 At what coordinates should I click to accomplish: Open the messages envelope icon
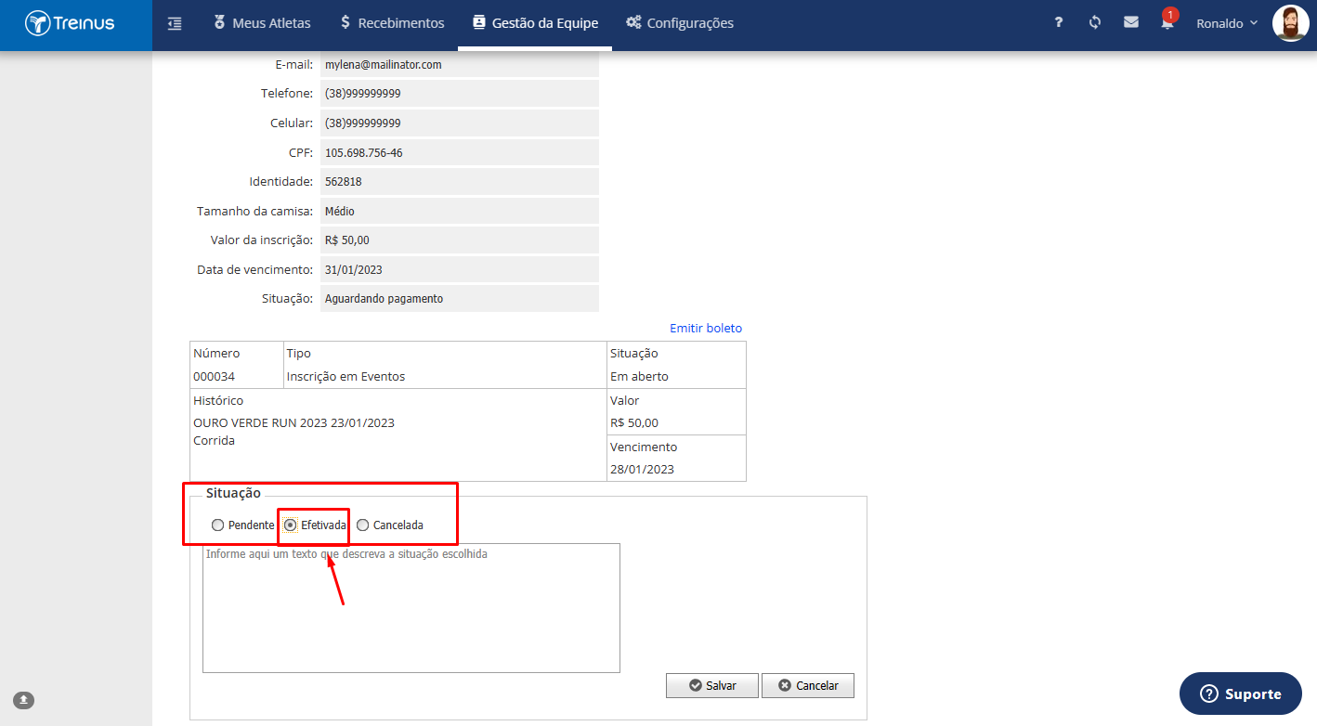tap(1131, 23)
